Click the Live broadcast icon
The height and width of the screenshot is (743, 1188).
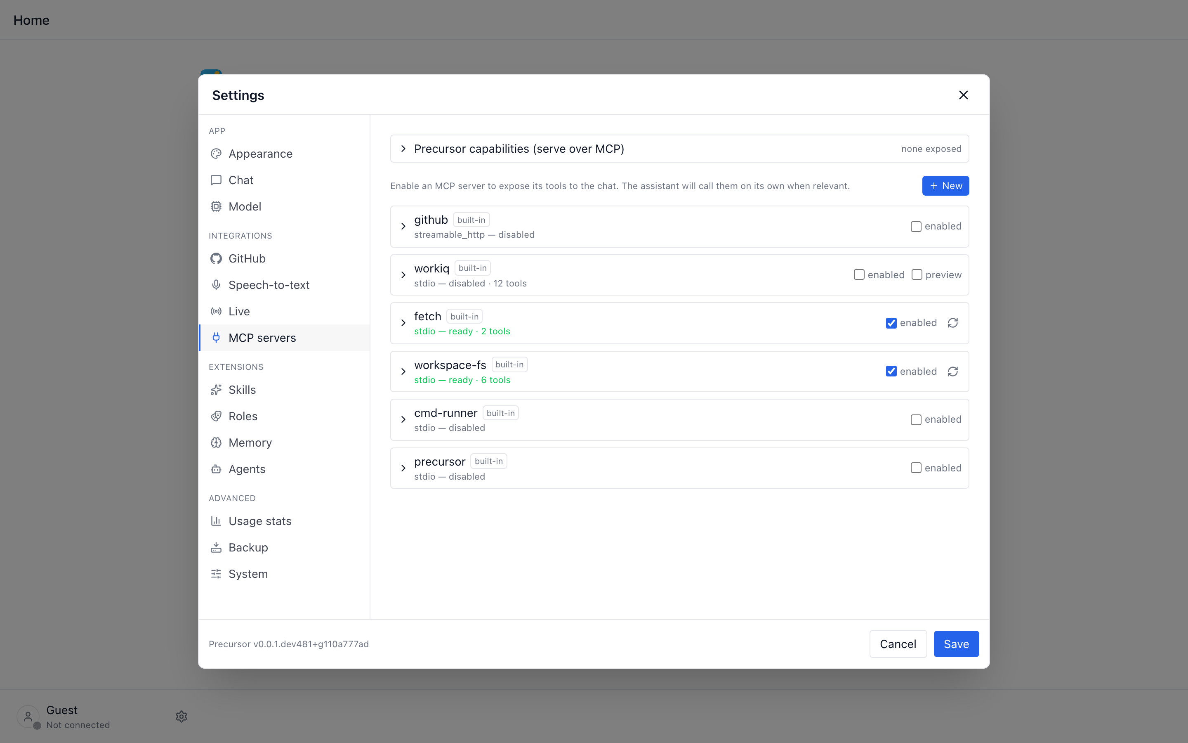pyautogui.click(x=216, y=312)
